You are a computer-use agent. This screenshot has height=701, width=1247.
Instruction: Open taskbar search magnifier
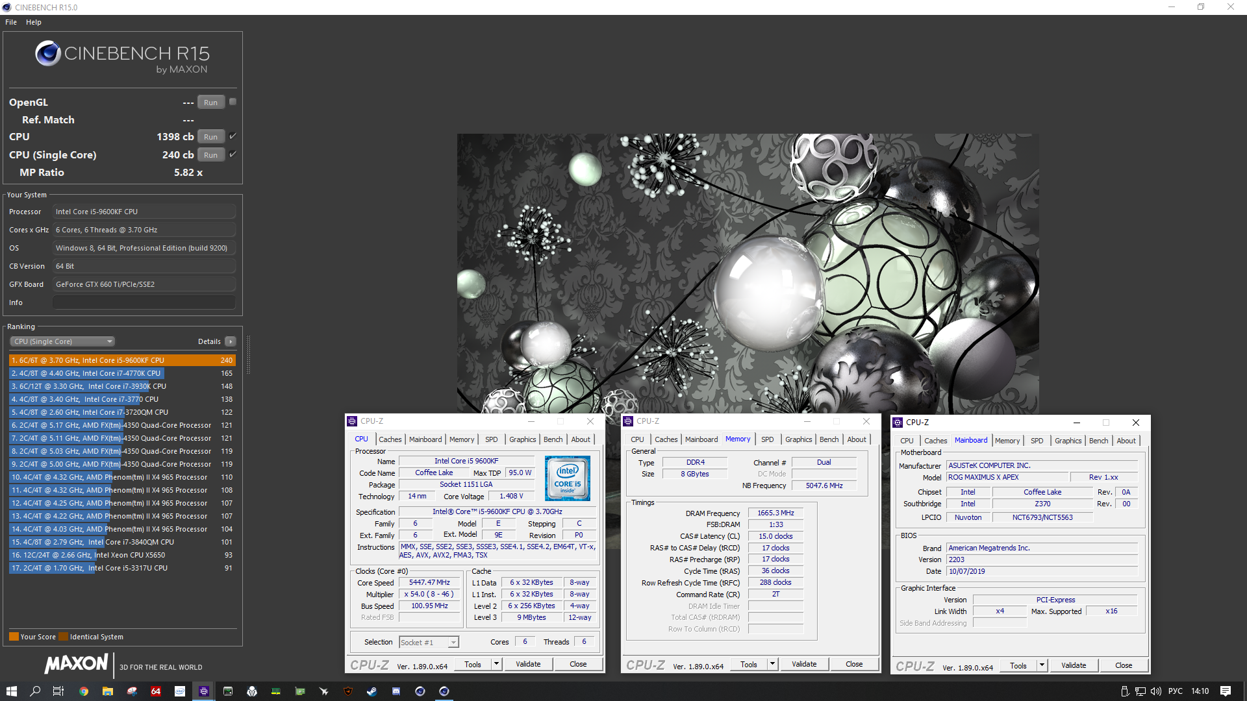coord(35,691)
